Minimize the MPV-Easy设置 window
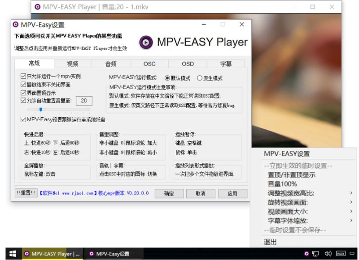359x260 pixels. pyautogui.click(x=204, y=25)
